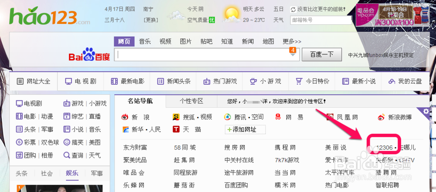Switch to the 头条 news tab
The width and height of the screenshot is (436, 192).
tap(22, 173)
